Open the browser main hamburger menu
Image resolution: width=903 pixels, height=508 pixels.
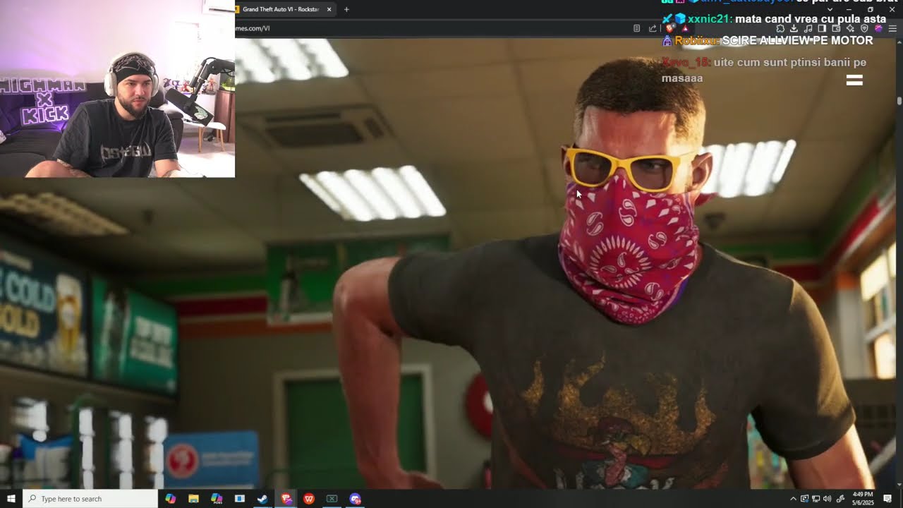click(892, 28)
